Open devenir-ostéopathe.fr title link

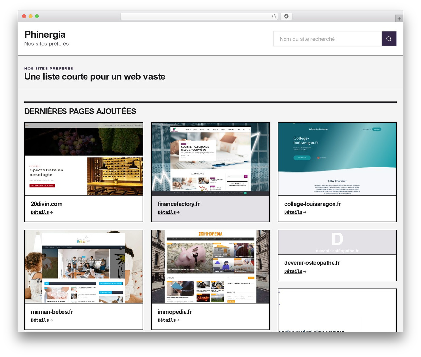point(312,263)
